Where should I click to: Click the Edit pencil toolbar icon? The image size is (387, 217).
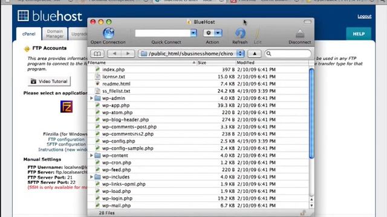pyautogui.click(x=258, y=34)
